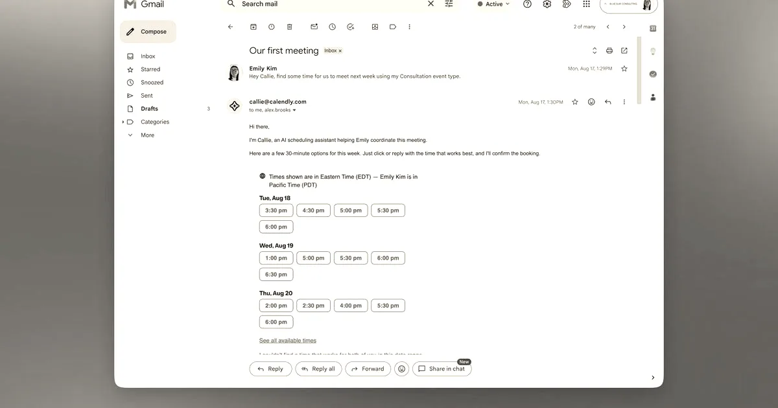This screenshot has height=408, width=778.
Task: Share this email in chat
Action: (442, 368)
